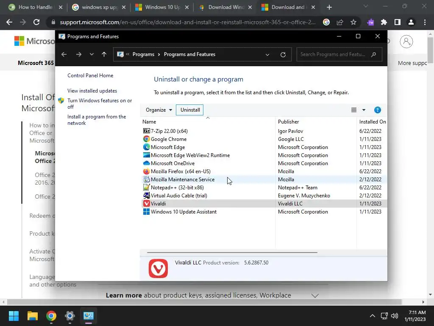Select the Windows 10 Update Assistant row
The image size is (434, 326).
(x=264, y=211)
